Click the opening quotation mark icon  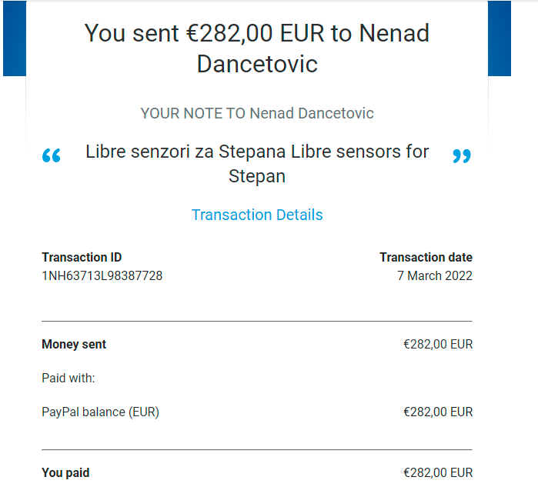(x=51, y=155)
